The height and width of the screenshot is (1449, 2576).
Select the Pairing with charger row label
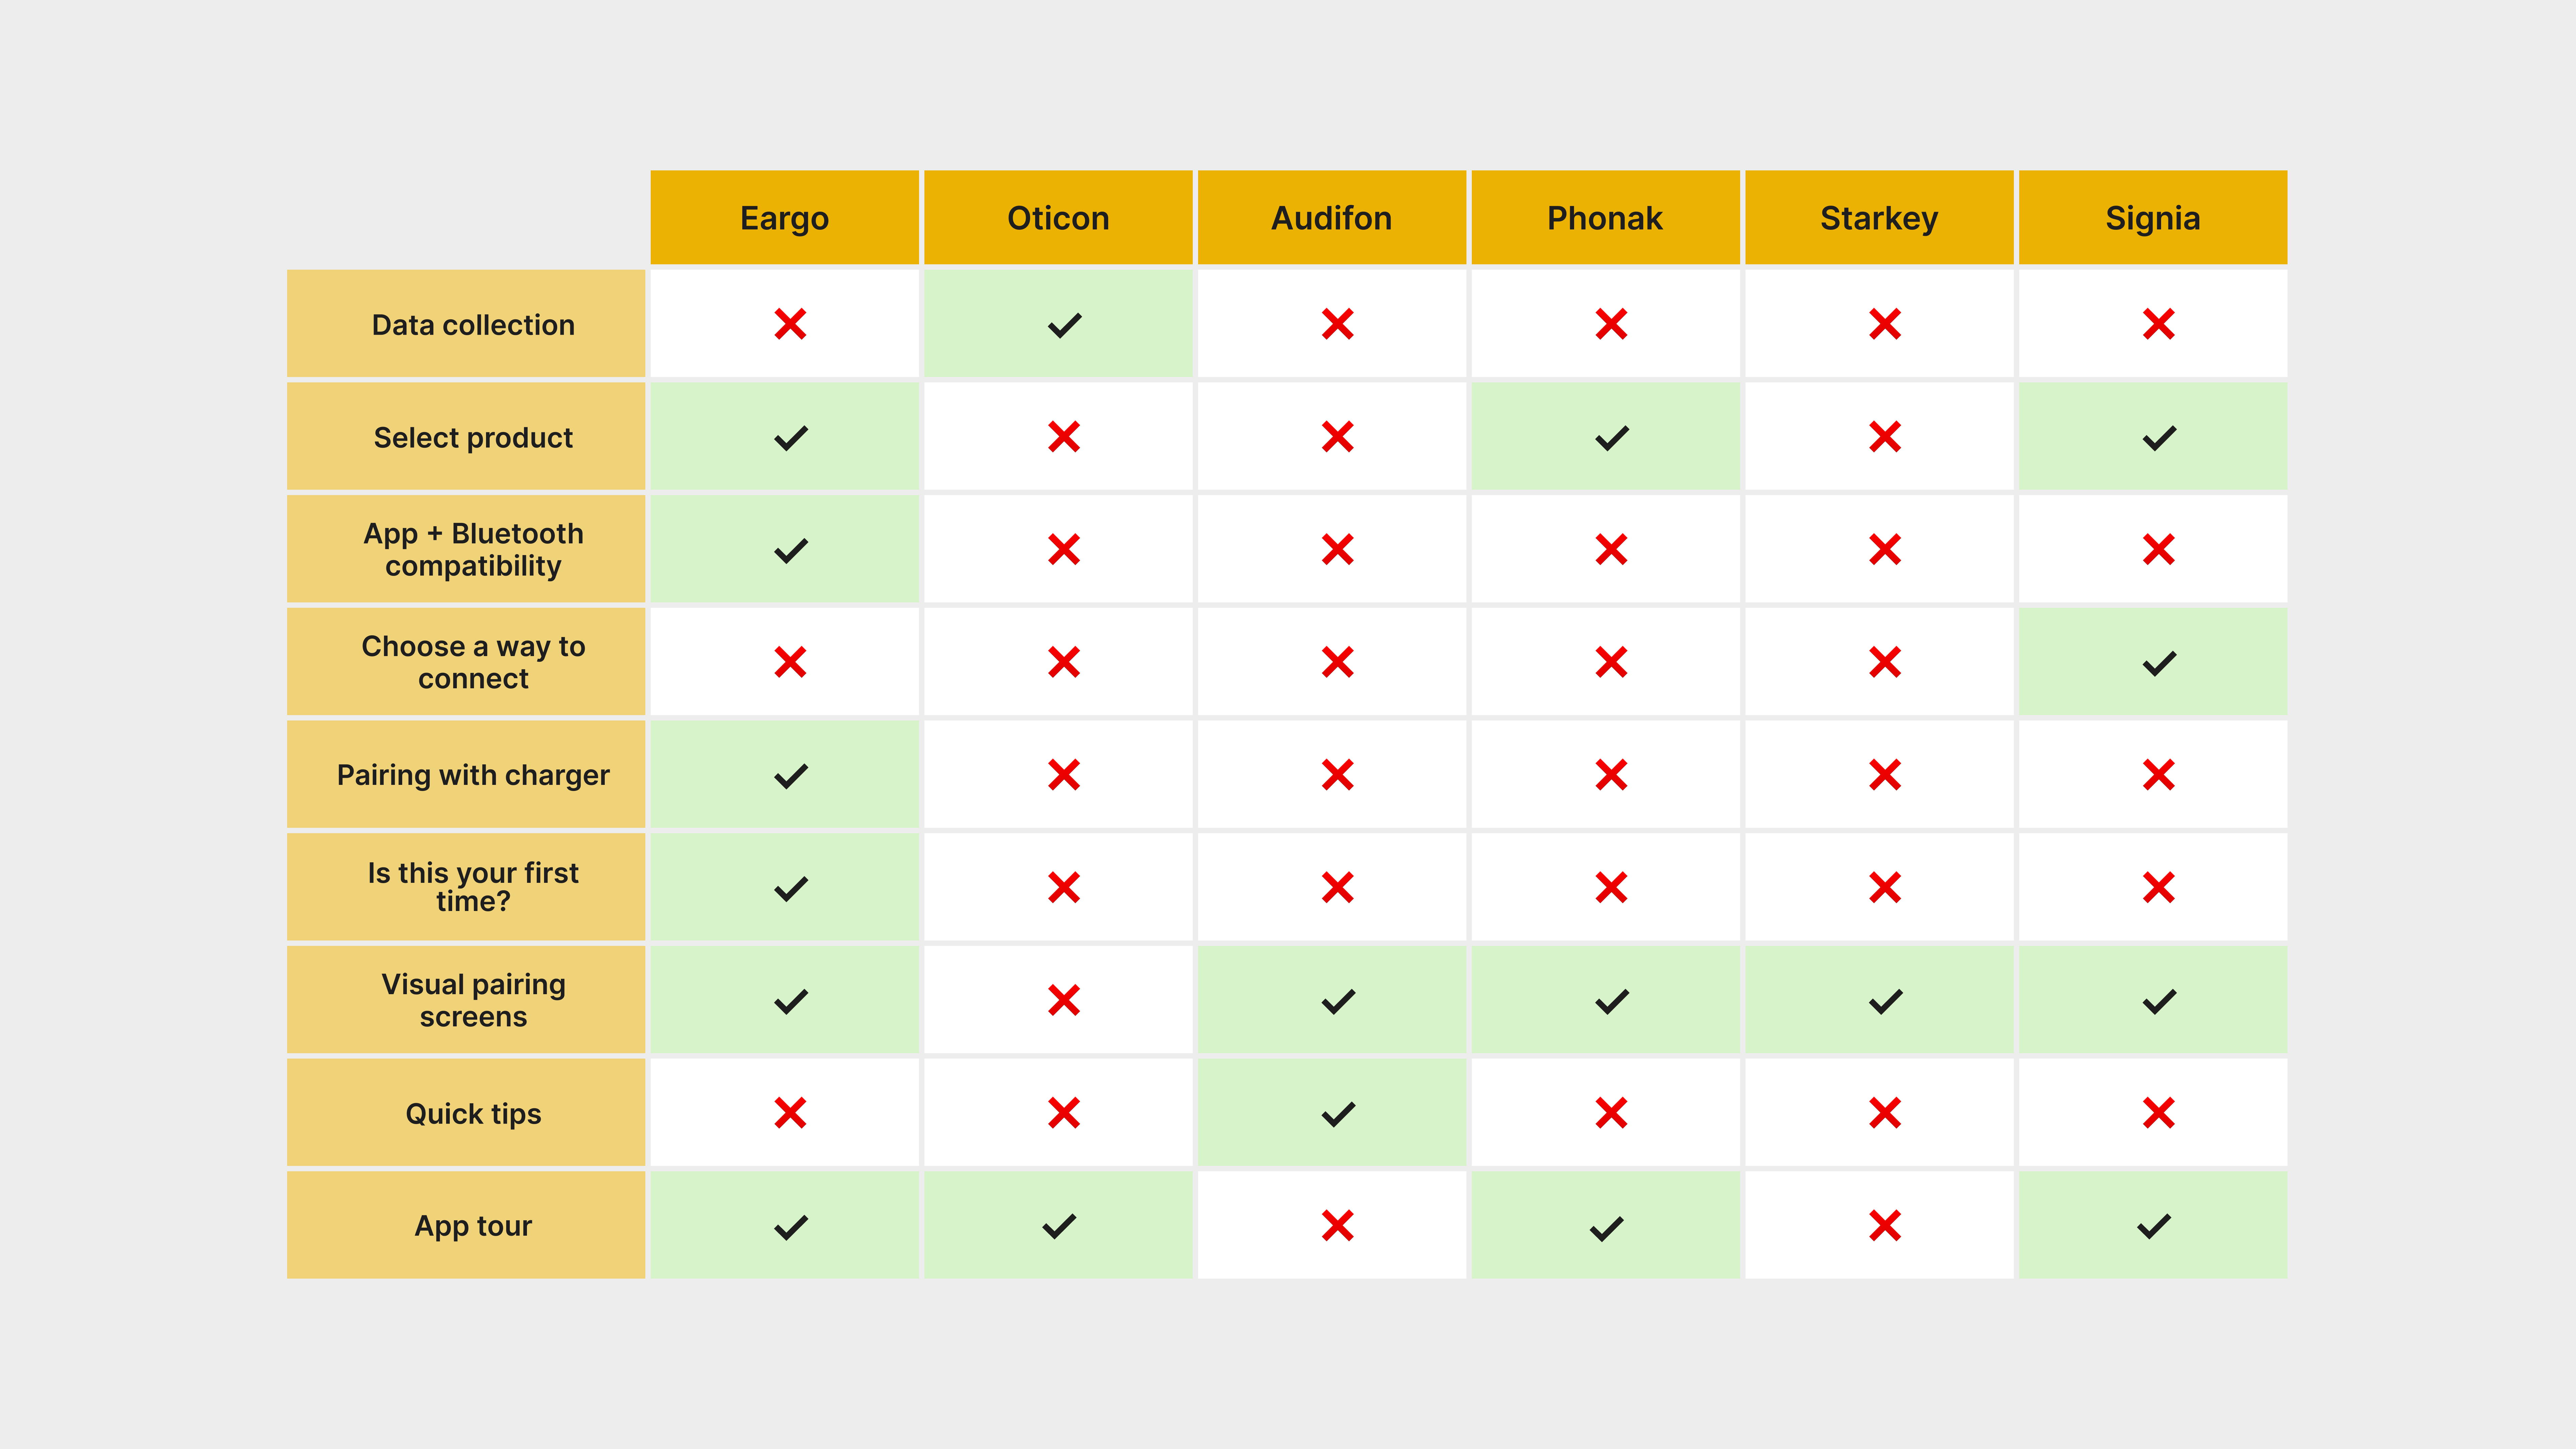tap(473, 775)
